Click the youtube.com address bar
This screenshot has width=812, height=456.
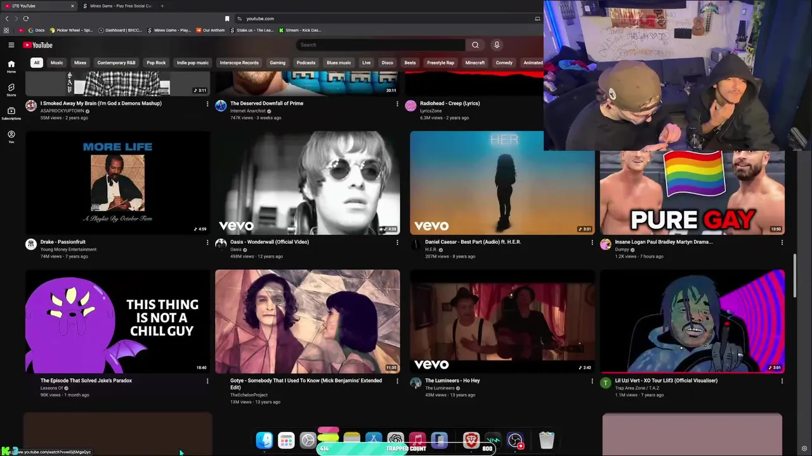point(387,18)
